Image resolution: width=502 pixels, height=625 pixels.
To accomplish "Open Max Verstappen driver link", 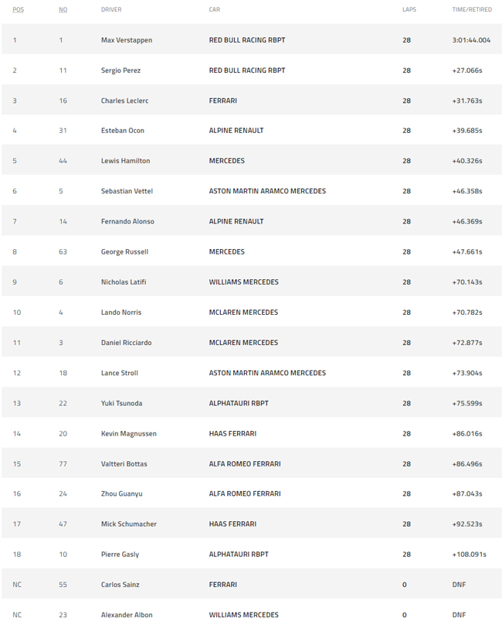I will (127, 40).
